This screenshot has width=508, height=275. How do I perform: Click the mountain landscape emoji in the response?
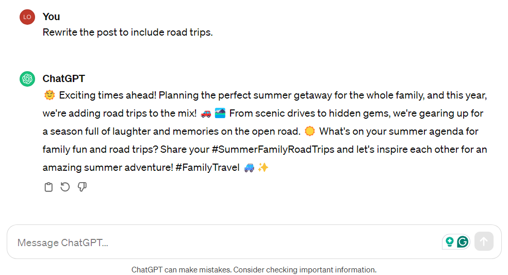(220, 113)
